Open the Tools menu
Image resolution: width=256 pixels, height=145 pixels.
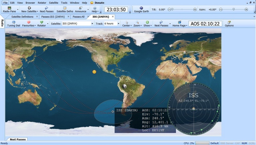(64, 3)
